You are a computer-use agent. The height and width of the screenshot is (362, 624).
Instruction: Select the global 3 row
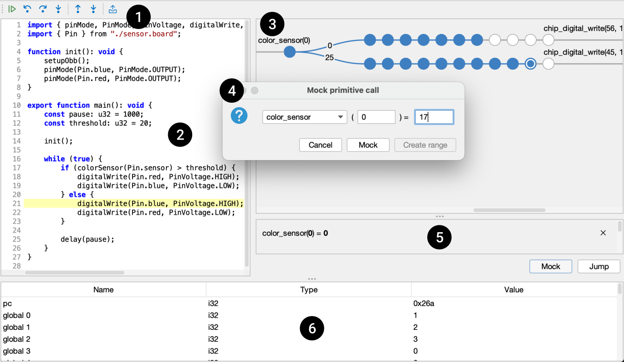pyautogui.click(x=309, y=351)
